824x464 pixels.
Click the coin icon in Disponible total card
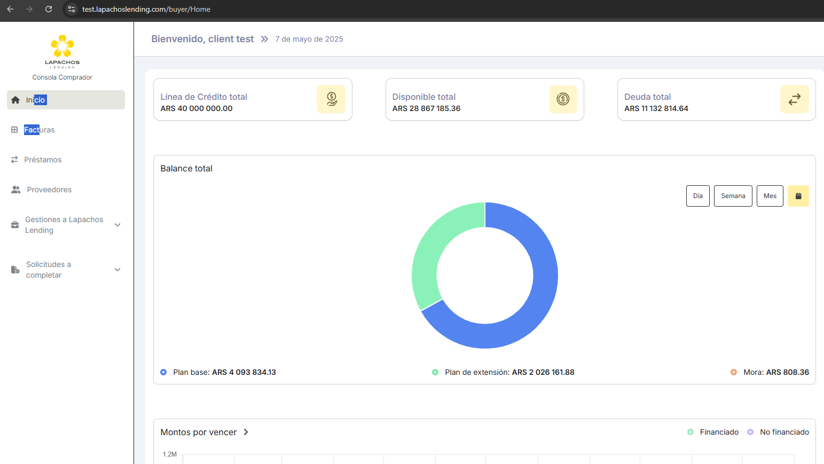[563, 99]
